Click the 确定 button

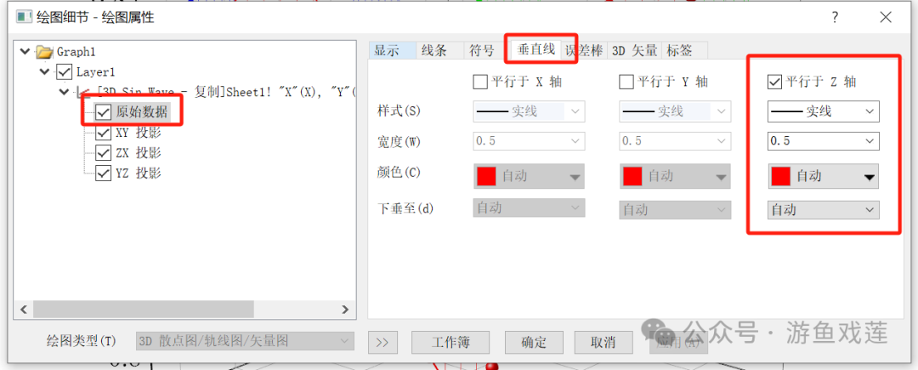pyautogui.click(x=533, y=343)
